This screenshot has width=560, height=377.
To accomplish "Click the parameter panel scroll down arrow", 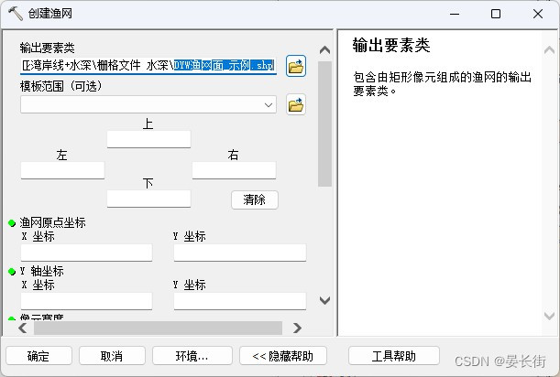I will click(x=324, y=300).
